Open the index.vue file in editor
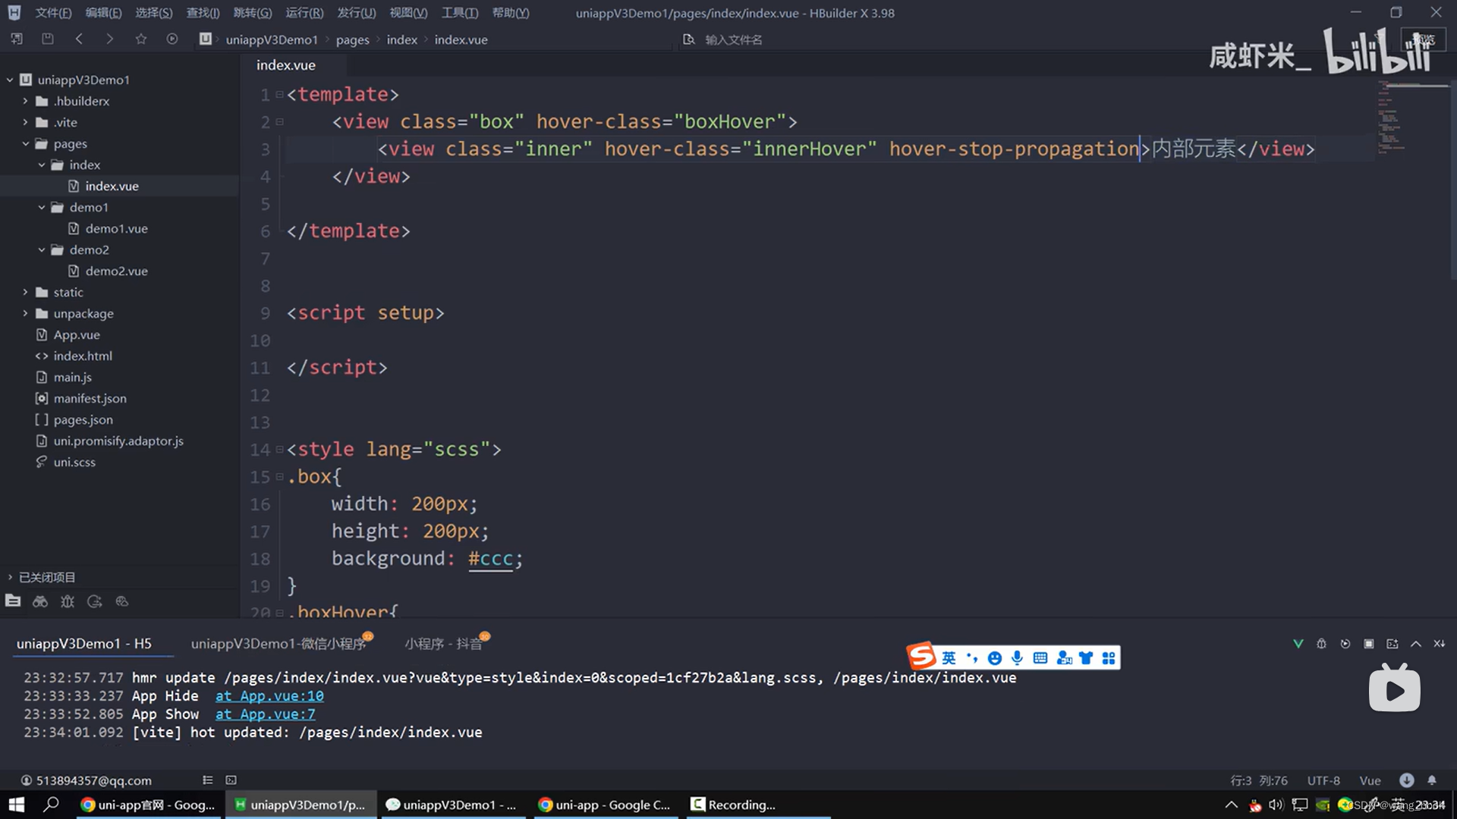This screenshot has width=1457, height=819. 111,185
